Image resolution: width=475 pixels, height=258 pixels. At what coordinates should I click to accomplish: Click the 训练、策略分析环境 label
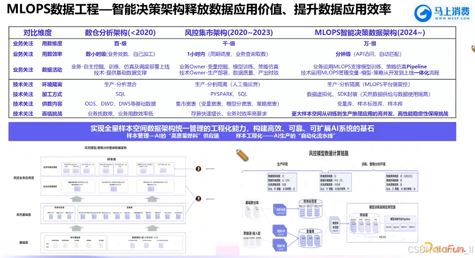pyautogui.click(x=373, y=164)
